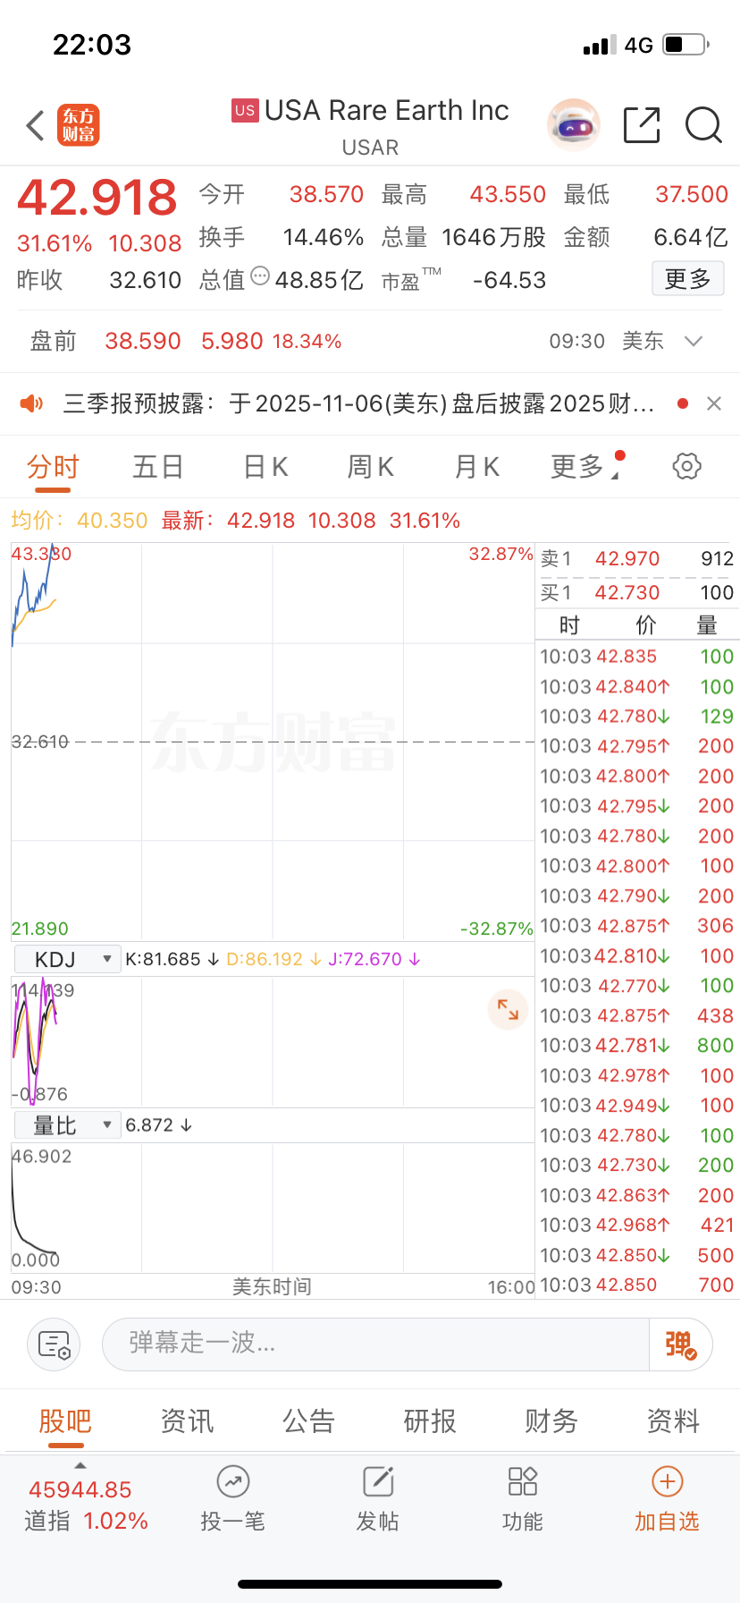Tap the KDJ indicator chart area

pos(273,1041)
